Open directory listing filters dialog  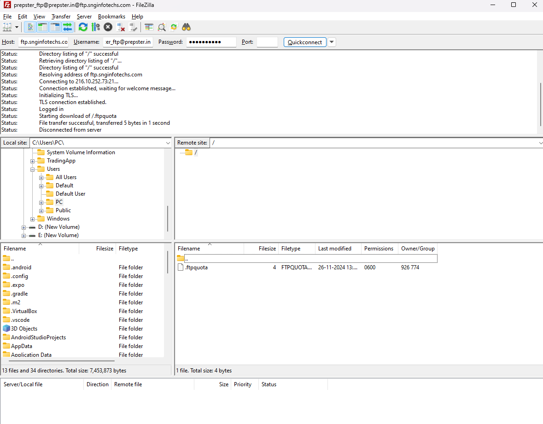click(x=149, y=27)
